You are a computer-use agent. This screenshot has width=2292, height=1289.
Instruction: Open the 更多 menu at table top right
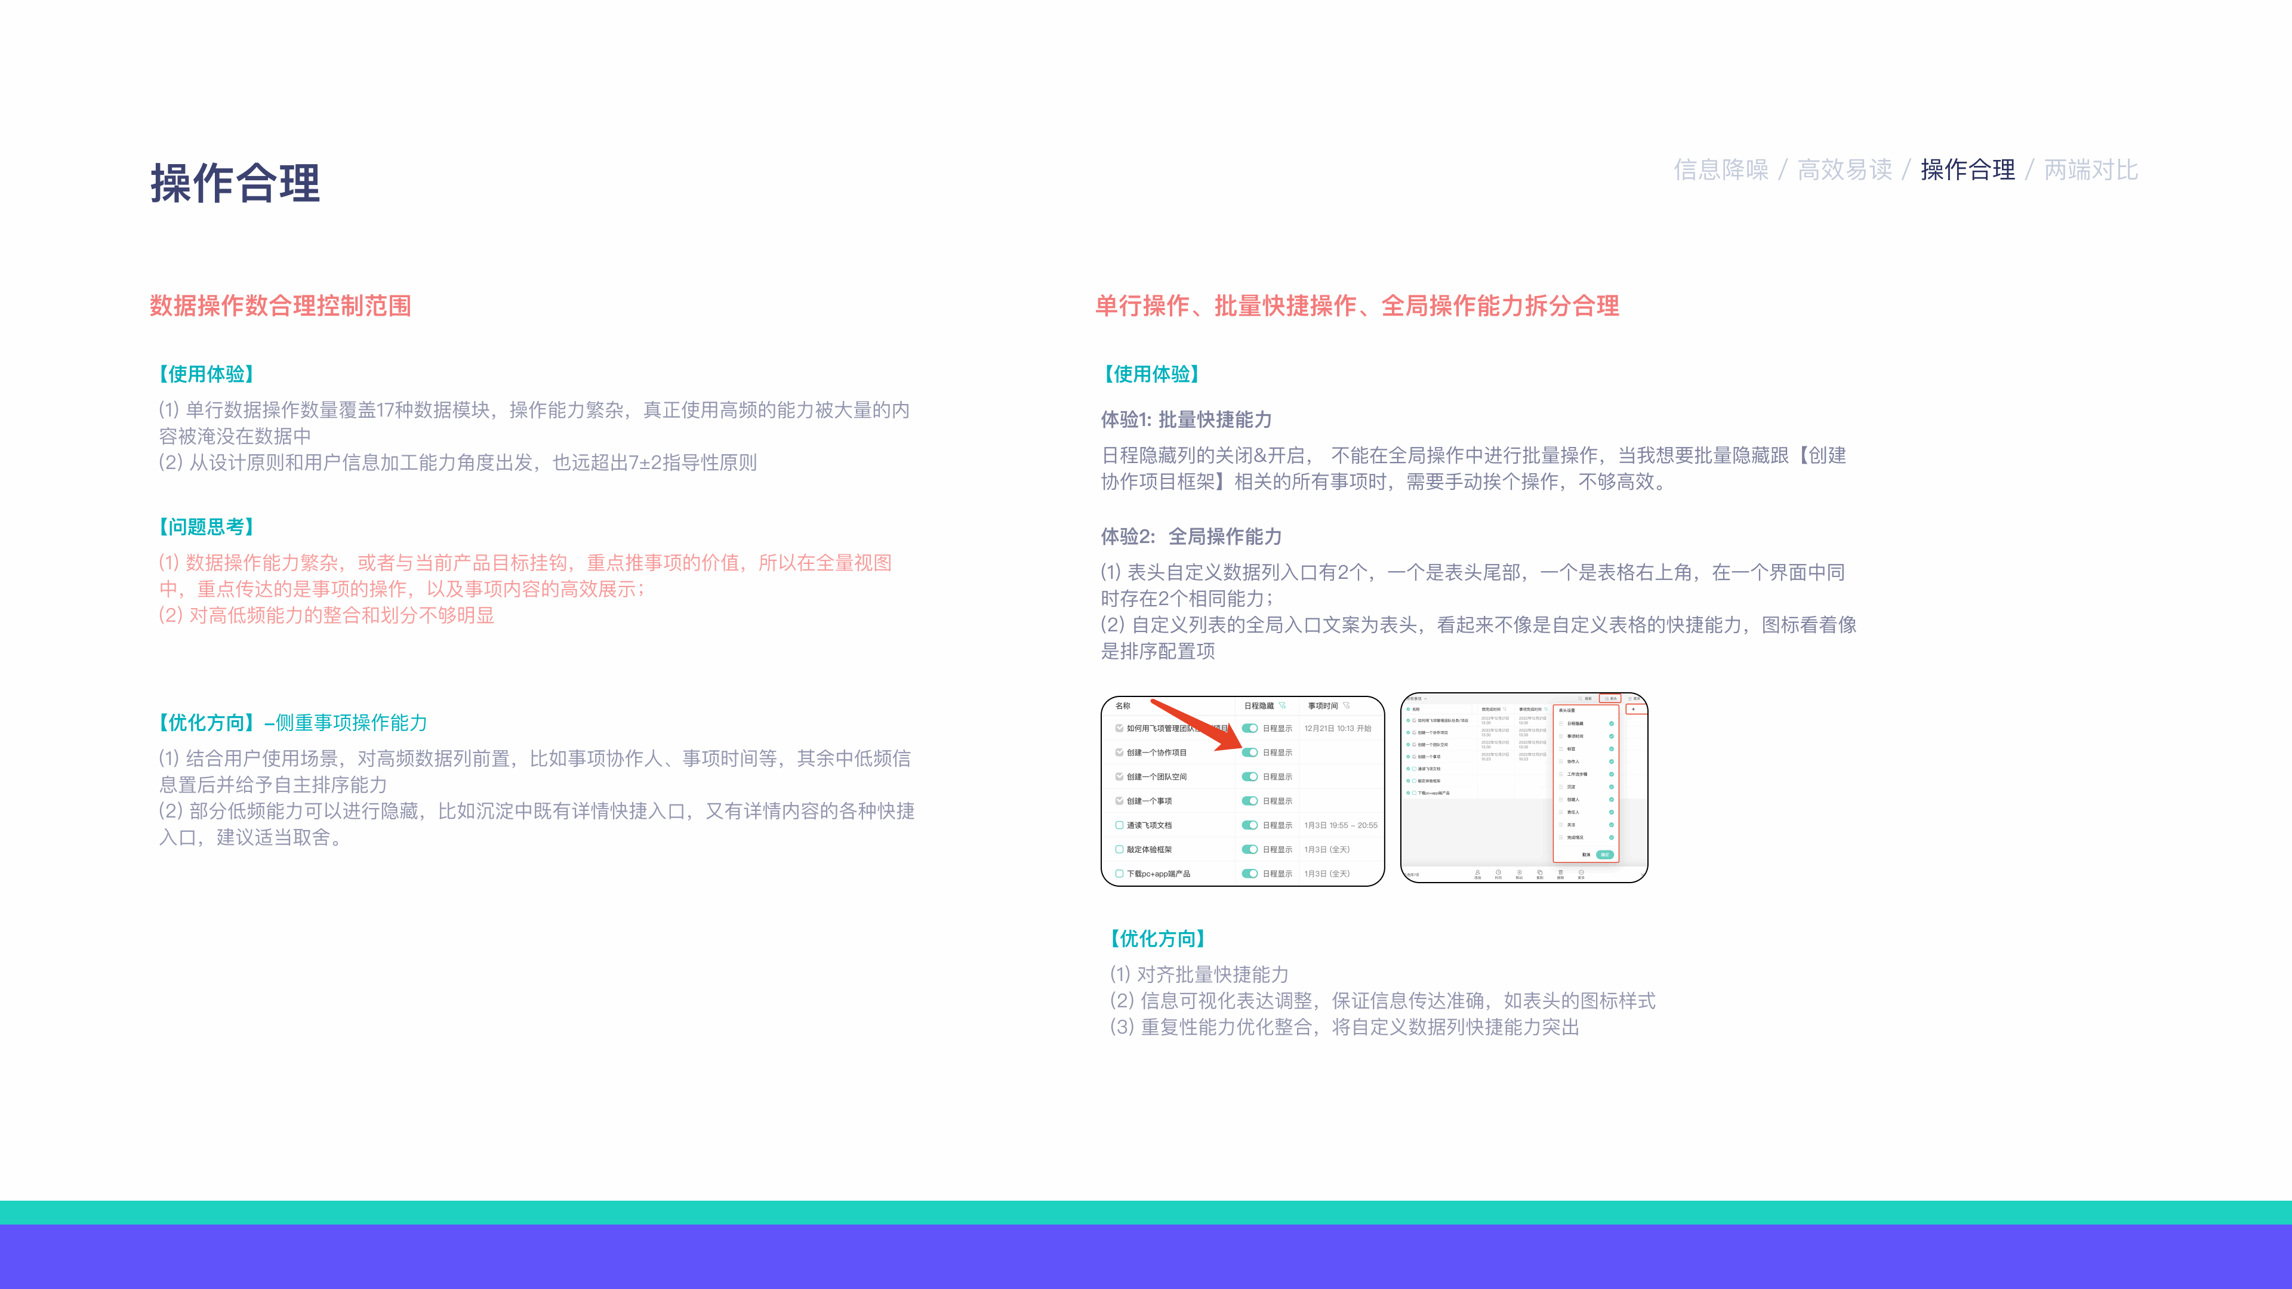click(1634, 699)
